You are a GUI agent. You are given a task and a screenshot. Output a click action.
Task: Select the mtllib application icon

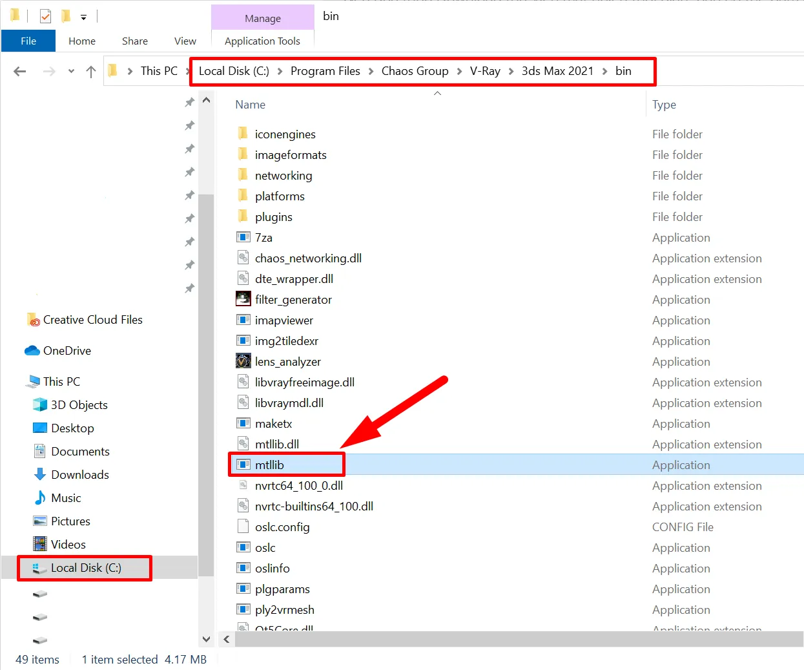[243, 465]
